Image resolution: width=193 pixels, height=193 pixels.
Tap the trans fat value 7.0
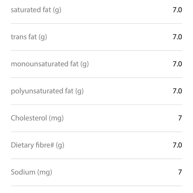tap(177, 37)
